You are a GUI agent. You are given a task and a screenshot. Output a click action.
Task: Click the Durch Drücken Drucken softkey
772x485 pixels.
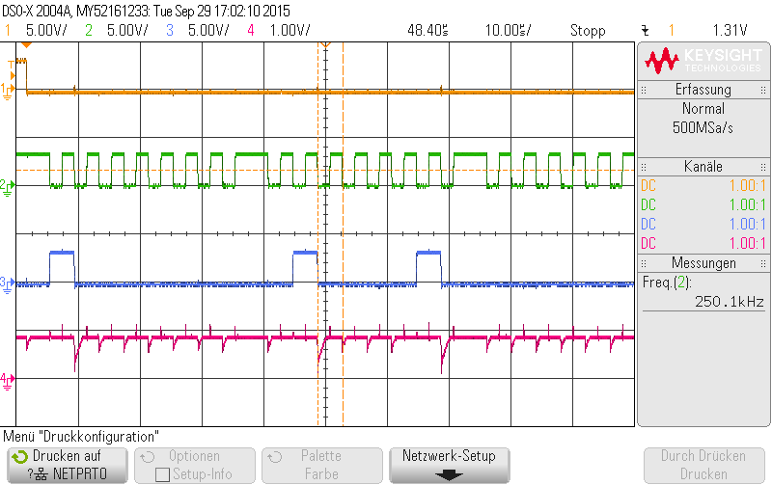703,466
